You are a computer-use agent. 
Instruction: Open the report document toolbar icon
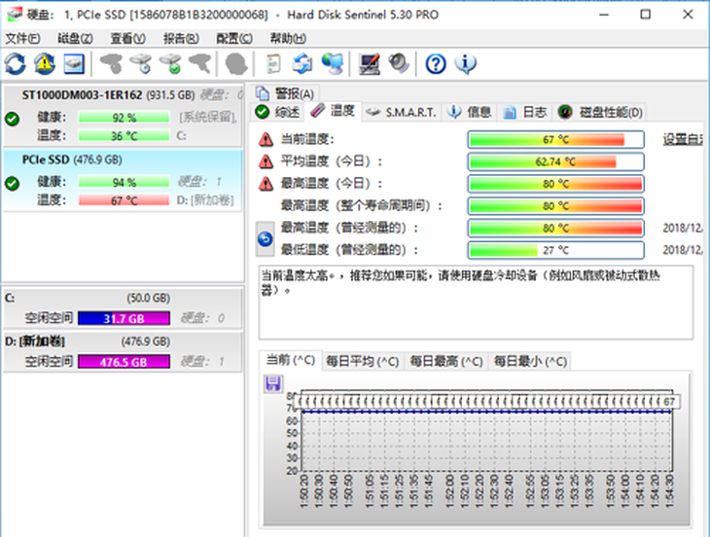(x=273, y=63)
